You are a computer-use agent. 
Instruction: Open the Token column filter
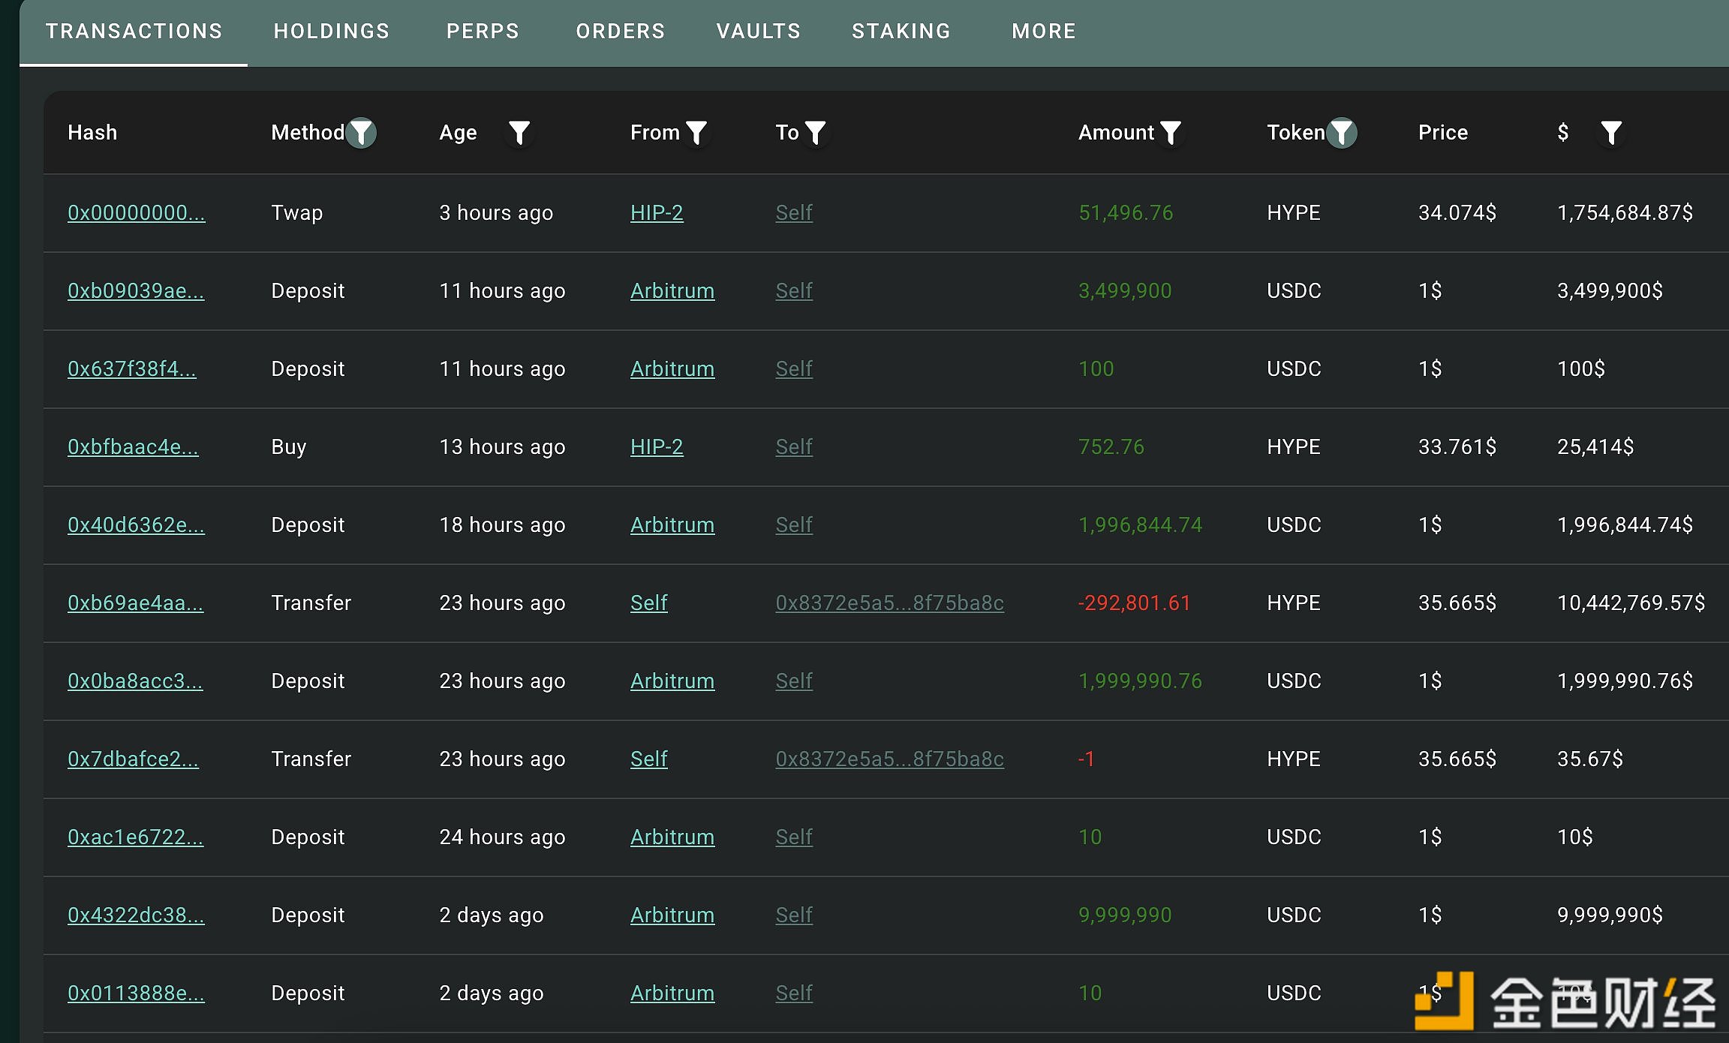coord(1342,133)
